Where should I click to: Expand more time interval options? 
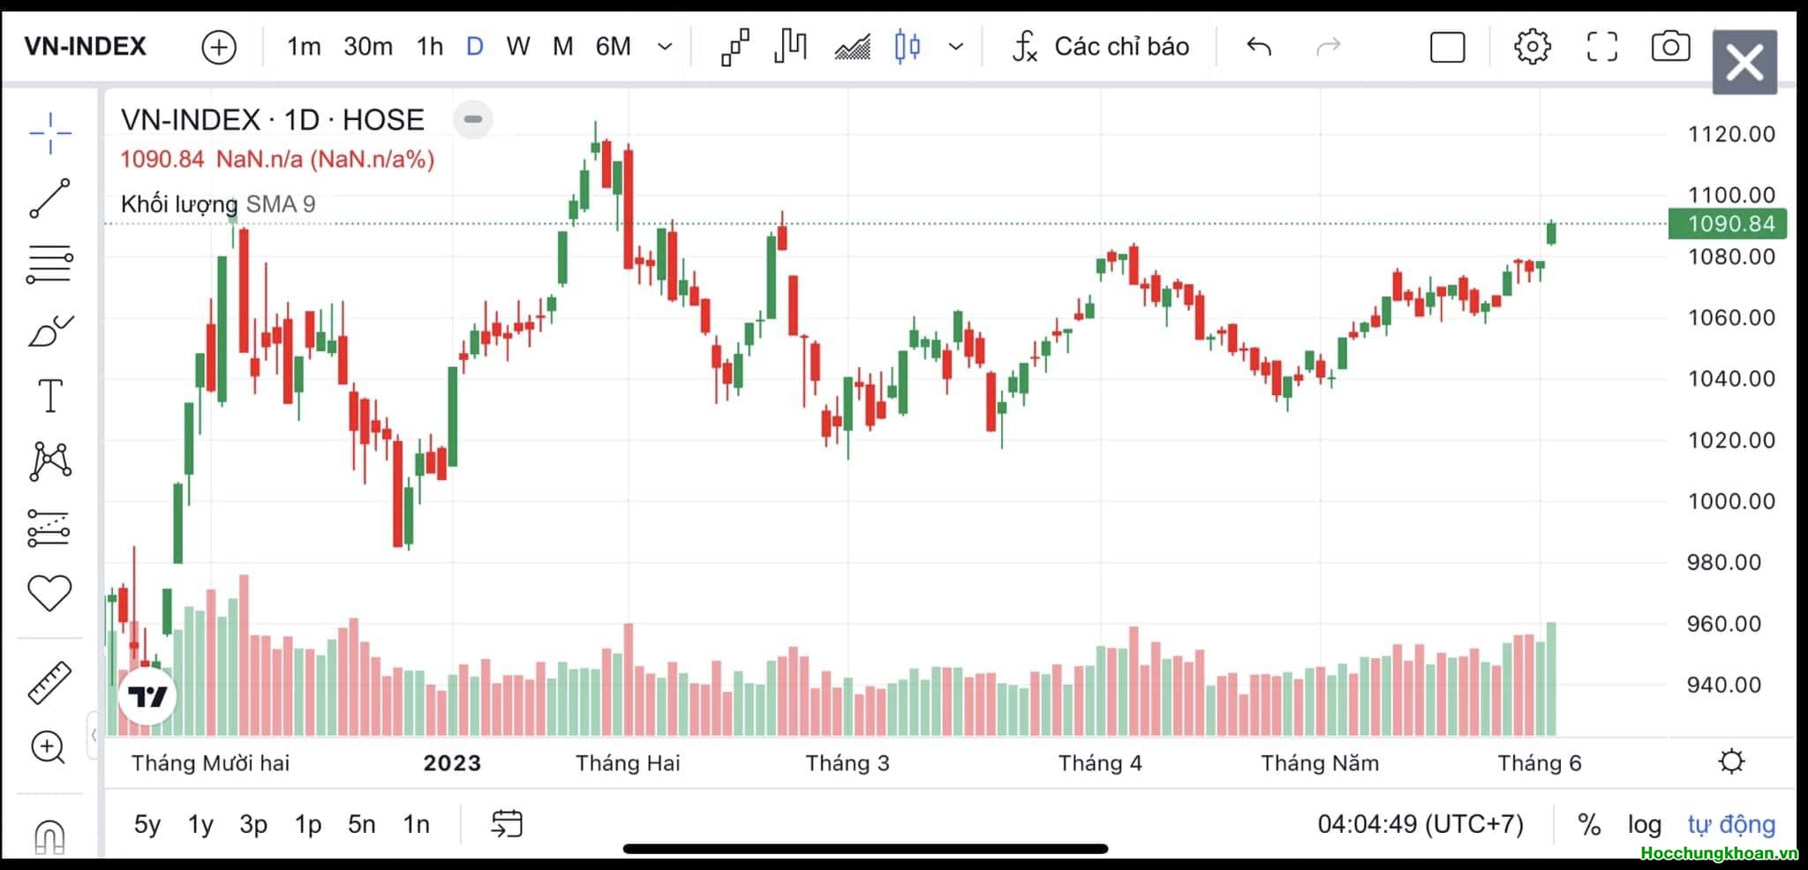tap(666, 47)
